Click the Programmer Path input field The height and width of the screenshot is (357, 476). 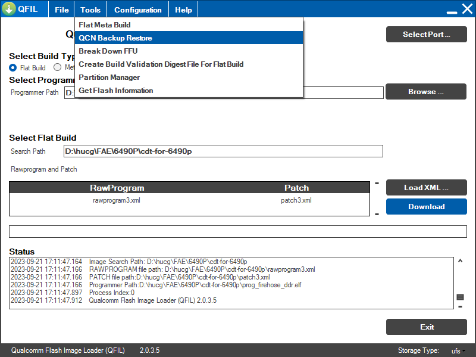point(343,92)
